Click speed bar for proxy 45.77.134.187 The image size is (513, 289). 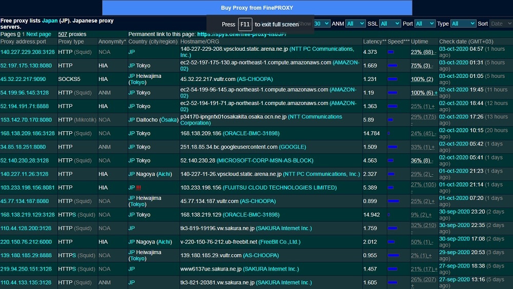click(x=393, y=201)
